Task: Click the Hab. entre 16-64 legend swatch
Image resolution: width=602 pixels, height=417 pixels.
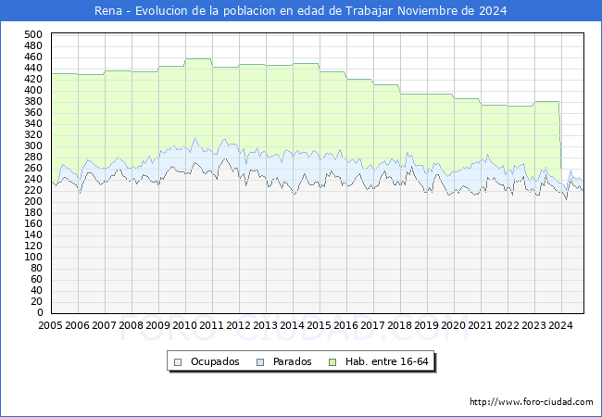Action: (332, 362)
